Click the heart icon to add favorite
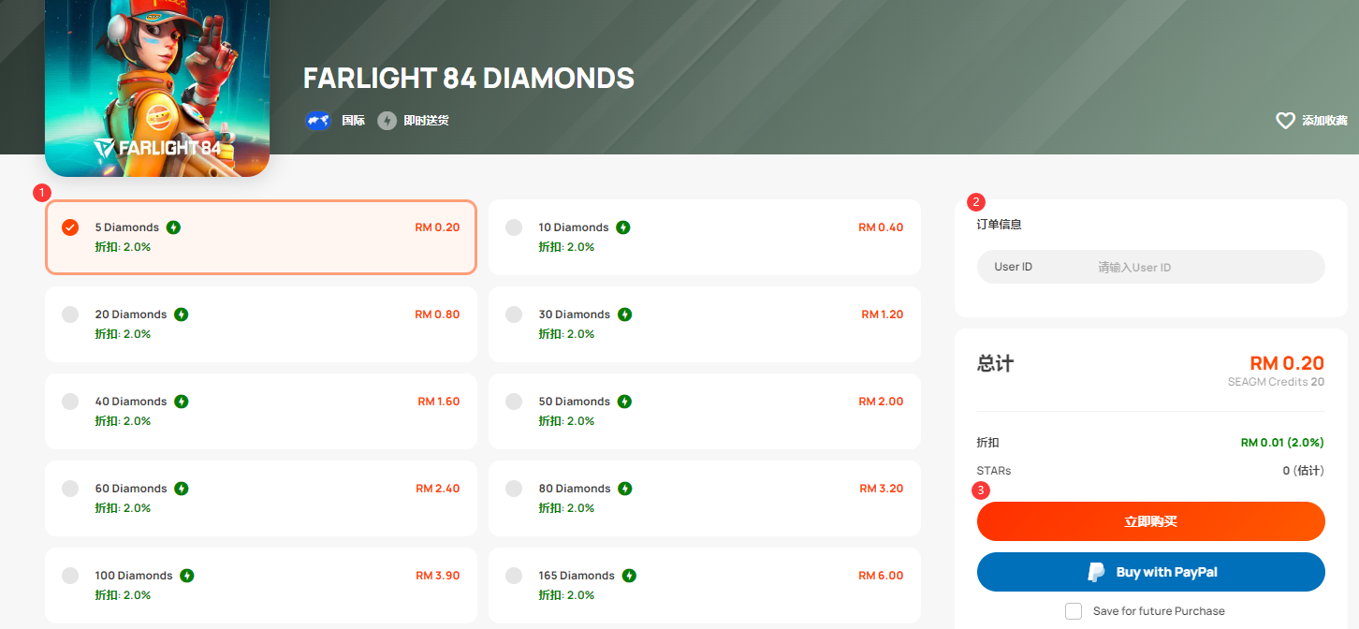1359x629 pixels. point(1285,121)
